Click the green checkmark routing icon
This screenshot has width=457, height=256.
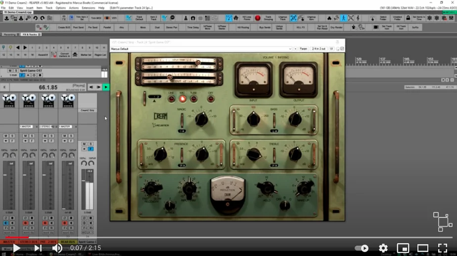pyautogui.click(x=46, y=27)
